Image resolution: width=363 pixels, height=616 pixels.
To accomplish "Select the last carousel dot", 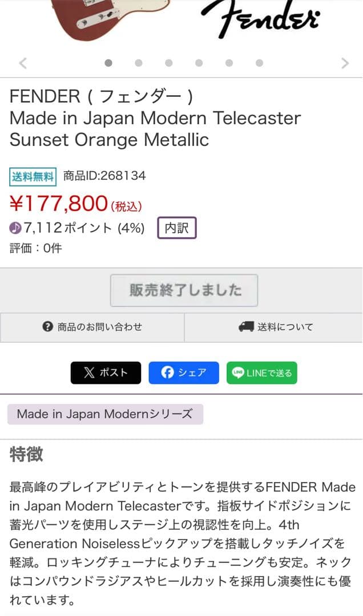I will (x=260, y=63).
